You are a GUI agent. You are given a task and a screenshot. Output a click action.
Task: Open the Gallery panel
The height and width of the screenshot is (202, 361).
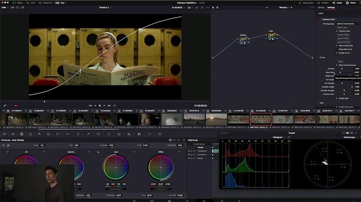(17, 3)
